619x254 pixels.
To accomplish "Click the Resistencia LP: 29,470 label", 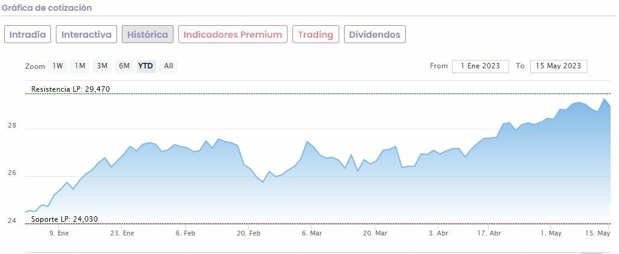I will coord(71,89).
